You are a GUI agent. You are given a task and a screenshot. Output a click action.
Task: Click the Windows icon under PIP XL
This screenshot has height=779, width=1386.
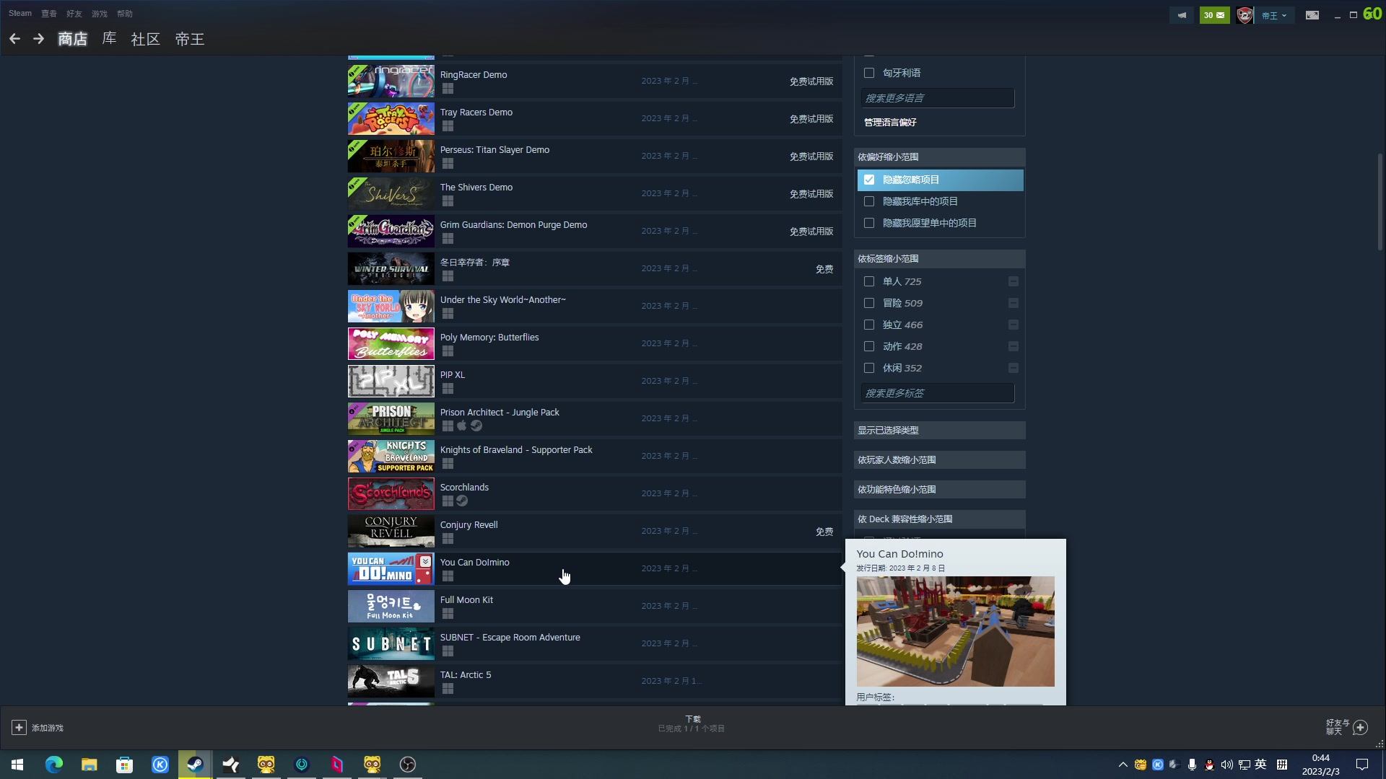point(448,388)
